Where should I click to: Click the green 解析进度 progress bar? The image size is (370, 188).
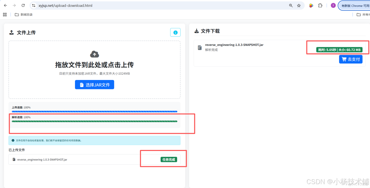pos(94,121)
